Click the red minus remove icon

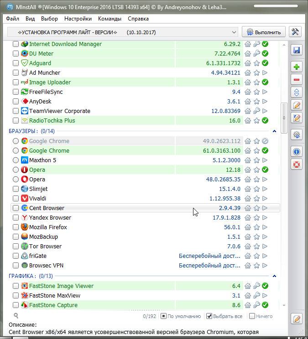(296, 80)
